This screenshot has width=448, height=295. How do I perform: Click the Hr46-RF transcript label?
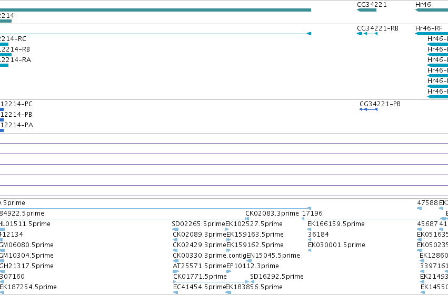(429, 28)
